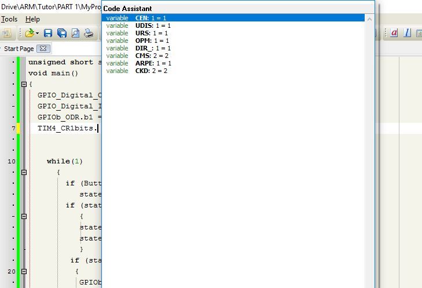
Task: Select DIR_: 1 = 1 in Code Assistant
Action: pyautogui.click(x=233, y=48)
